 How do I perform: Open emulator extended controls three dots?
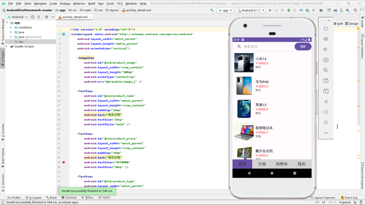click(x=326, y=133)
